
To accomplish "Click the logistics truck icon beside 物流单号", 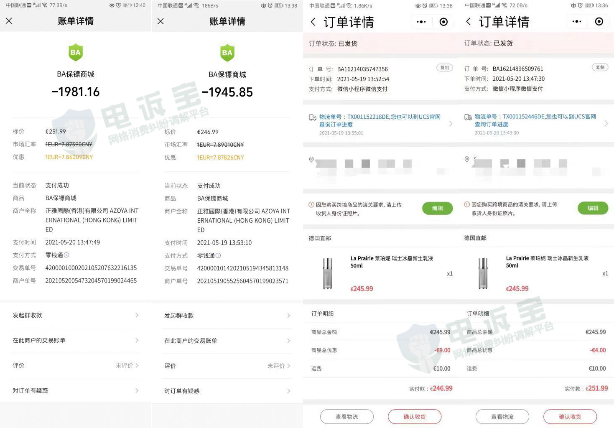I will [311, 117].
